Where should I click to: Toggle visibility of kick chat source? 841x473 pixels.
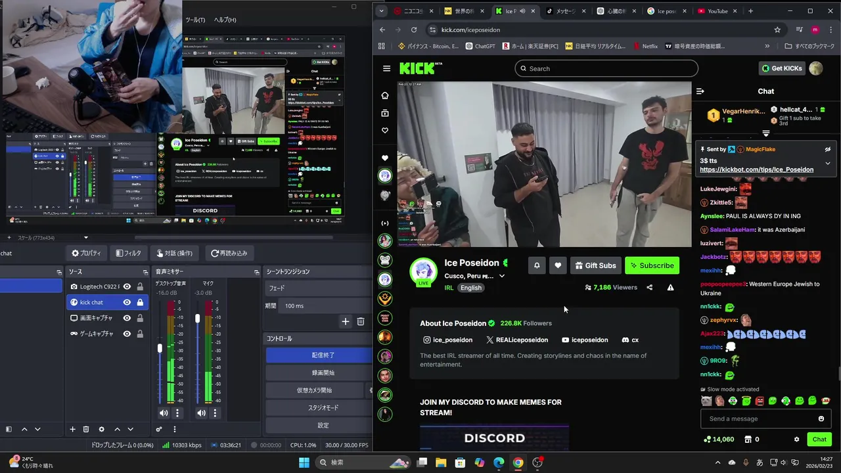click(127, 302)
